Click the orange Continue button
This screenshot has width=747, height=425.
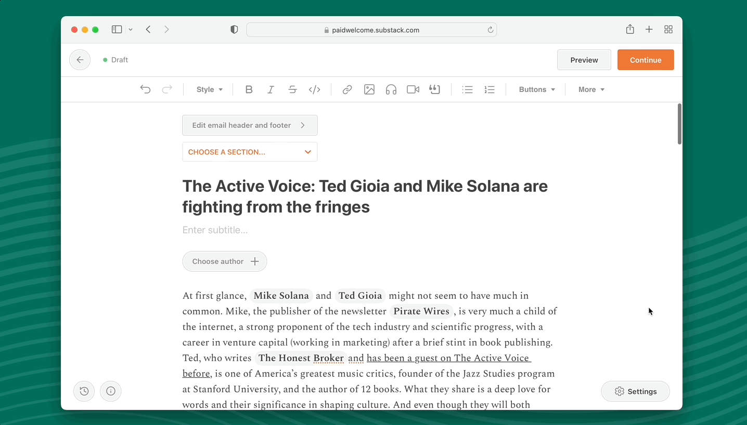(x=646, y=60)
